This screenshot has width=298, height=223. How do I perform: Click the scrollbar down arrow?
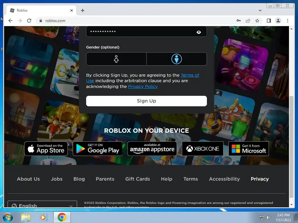click(291, 205)
